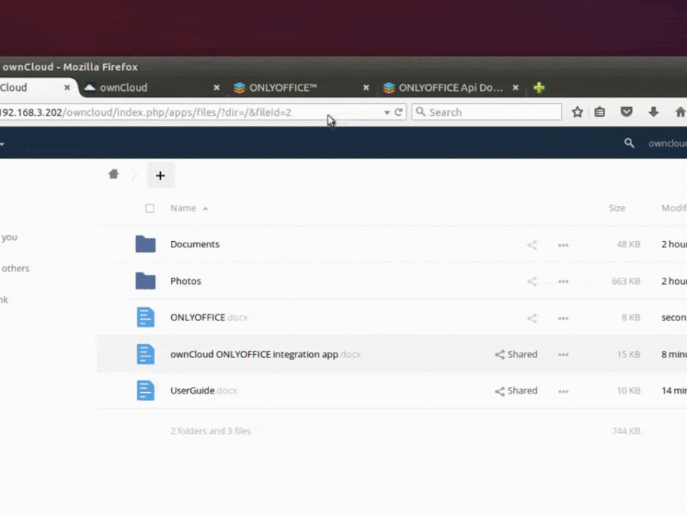Click the ownCloud search magnifier icon
The height and width of the screenshot is (515, 687).
pos(629,143)
